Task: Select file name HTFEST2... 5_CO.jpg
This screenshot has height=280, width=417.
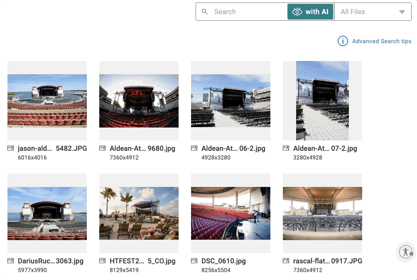Action: [x=142, y=261]
